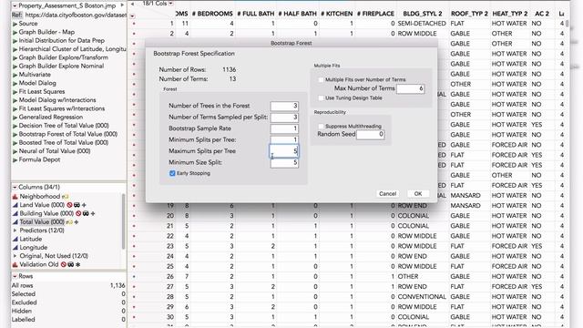The image size is (583, 328).
Task: Click the excluded icon next to Land Value
Action: point(69,205)
